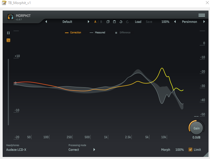Viewport: 210px width, 159px height.
Task: Click the Morph 100% amount value
Action: 179,150
